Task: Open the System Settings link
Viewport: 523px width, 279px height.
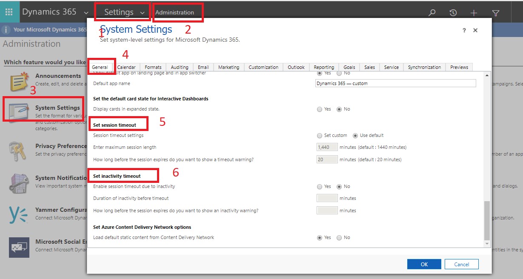Action: 57,108
